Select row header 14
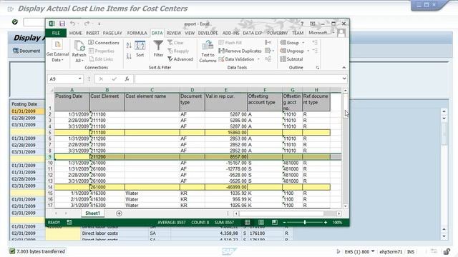Screen dimensions: 458x257 [50, 187]
